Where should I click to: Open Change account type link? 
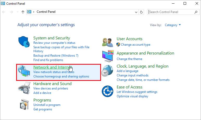click(135, 45)
